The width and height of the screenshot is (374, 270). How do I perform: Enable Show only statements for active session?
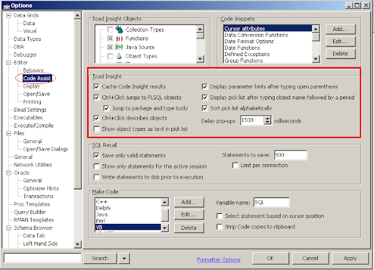(x=96, y=166)
